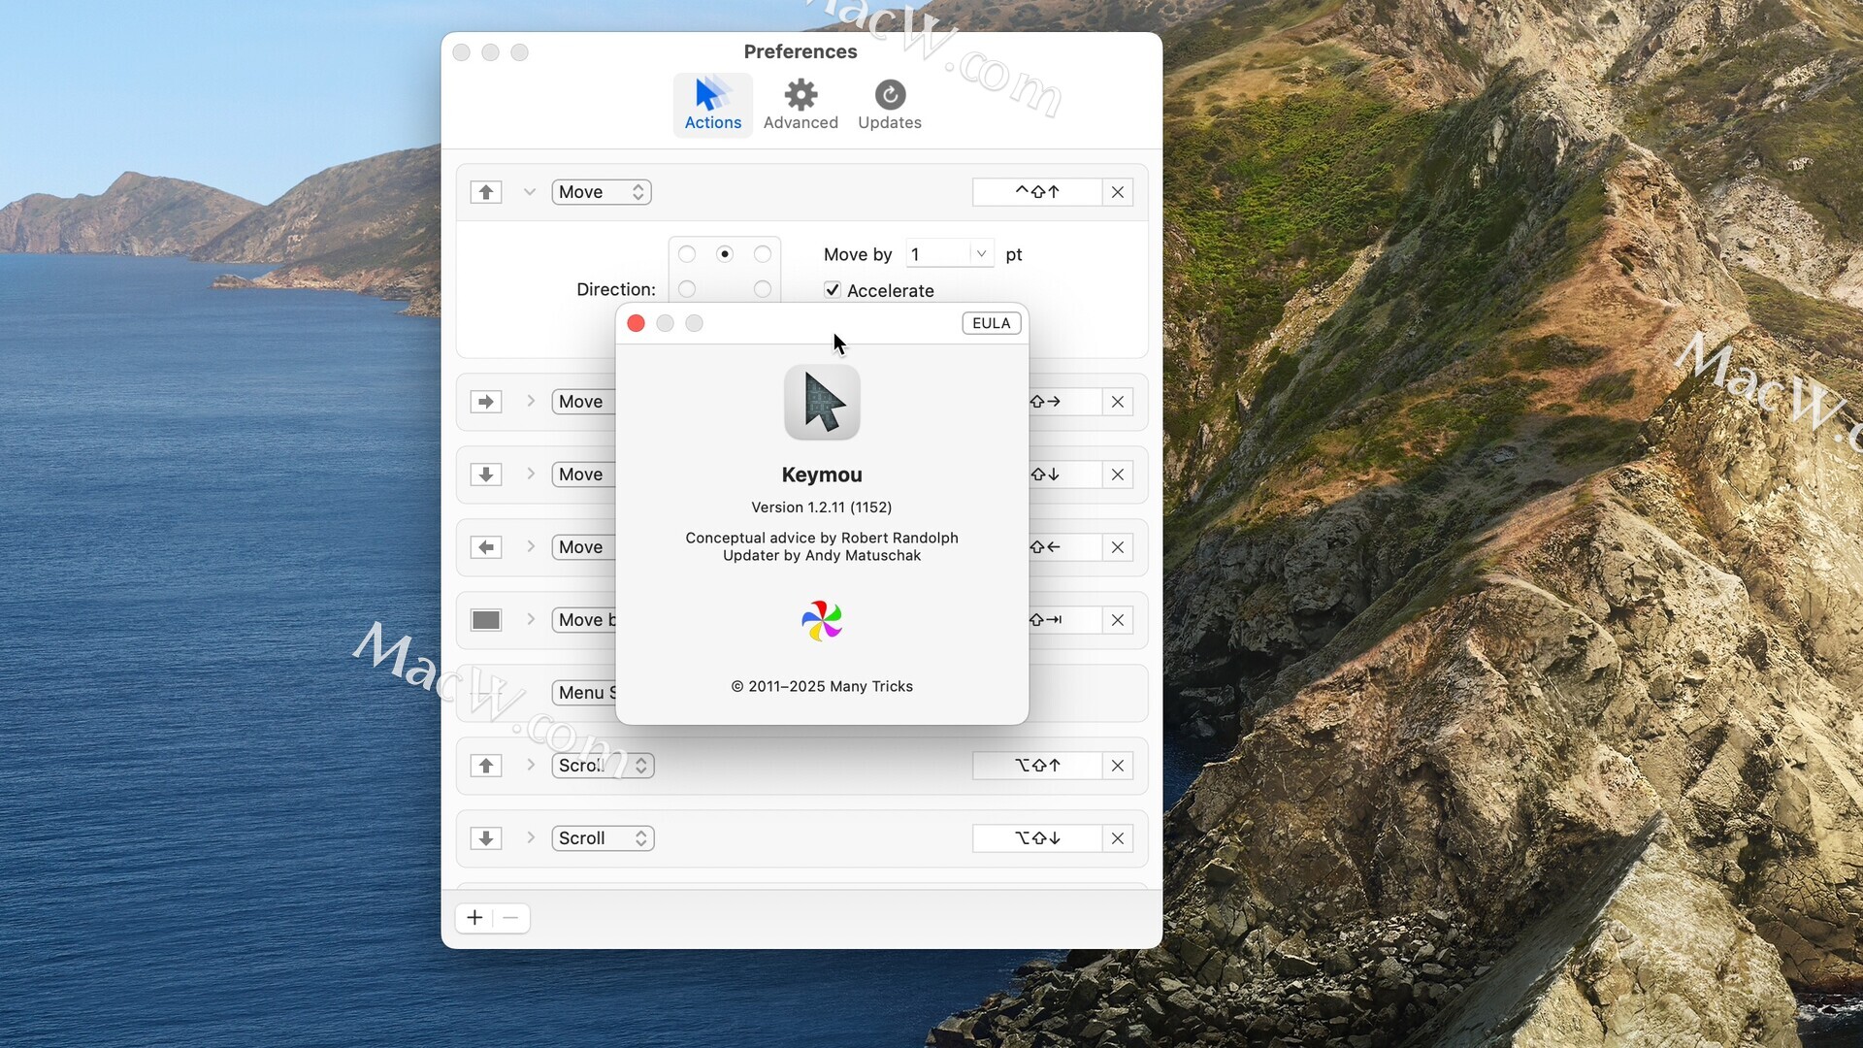Image resolution: width=1863 pixels, height=1048 pixels.
Task: Click the ⌃⇧↑ shortcut field
Action: [1037, 192]
